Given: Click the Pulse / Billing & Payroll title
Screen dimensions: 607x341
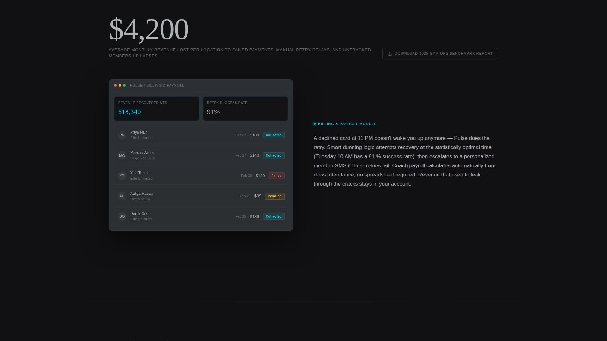Looking at the screenshot, I should point(157,85).
